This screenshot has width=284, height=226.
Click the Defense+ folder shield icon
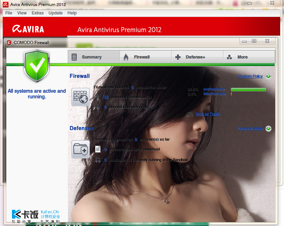(81, 149)
